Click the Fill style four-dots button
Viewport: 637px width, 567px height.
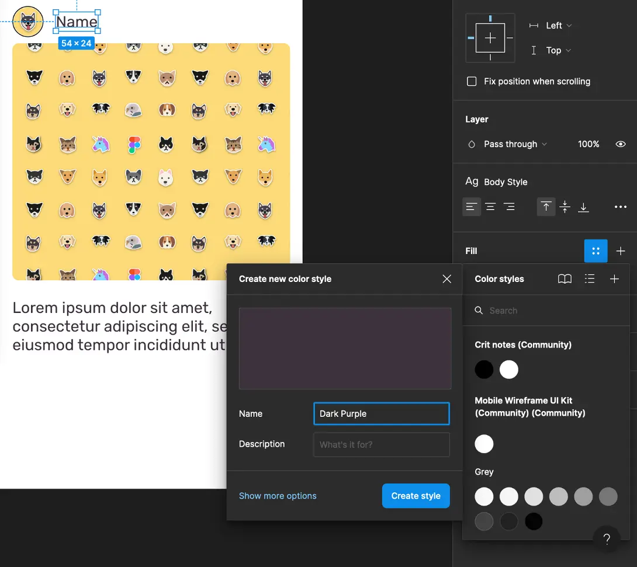596,251
